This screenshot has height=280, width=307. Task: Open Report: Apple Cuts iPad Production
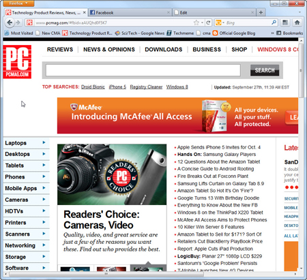point(215,249)
